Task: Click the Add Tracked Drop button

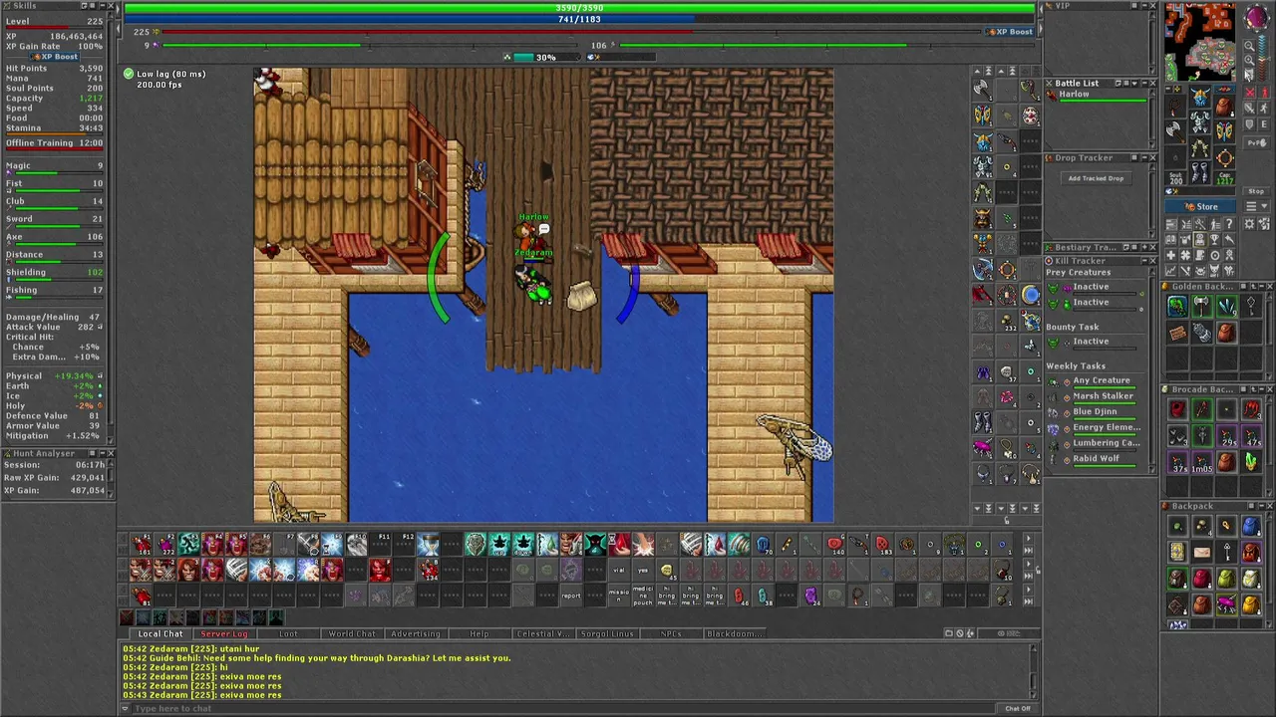Action: pyautogui.click(x=1097, y=178)
